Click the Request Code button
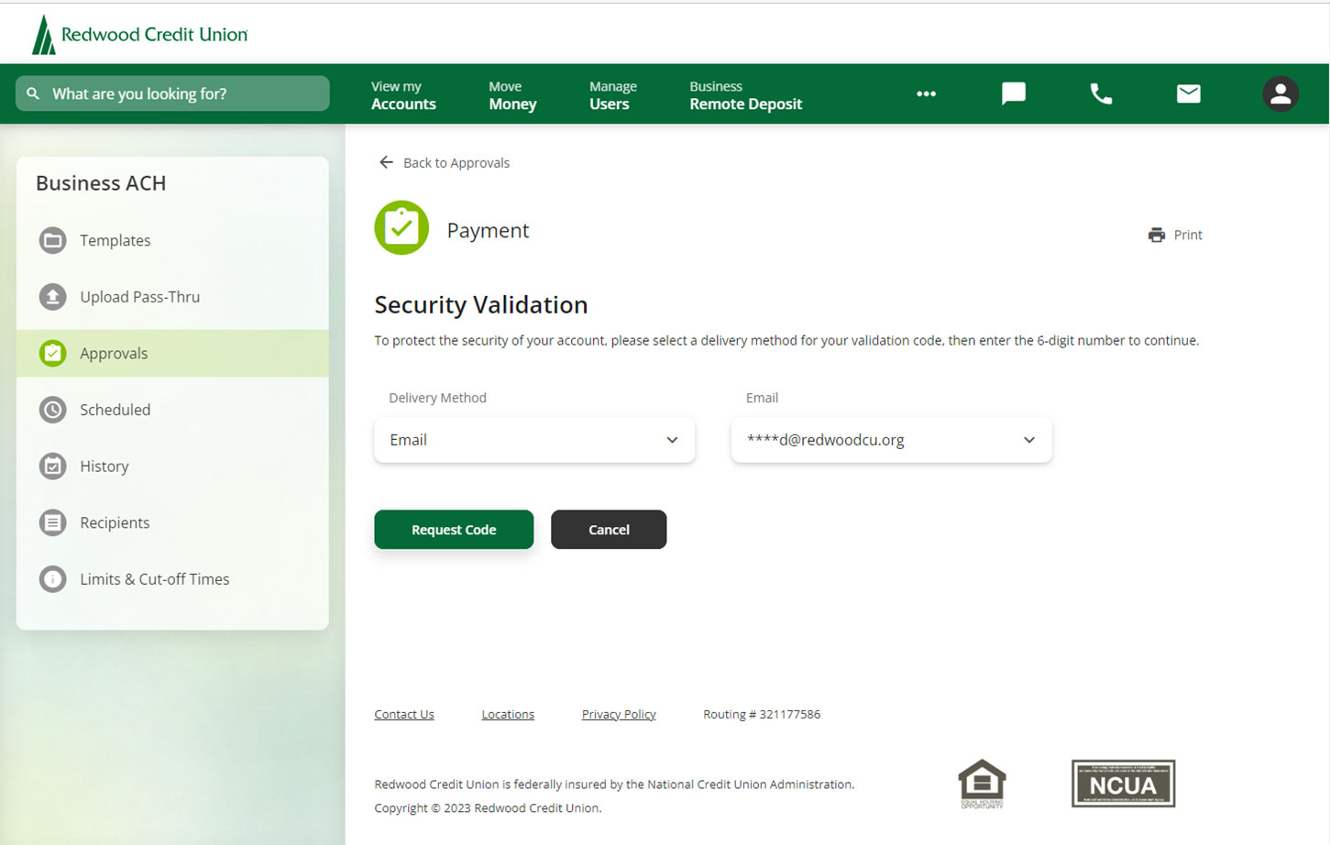The height and width of the screenshot is (845, 1330). click(x=454, y=530)
